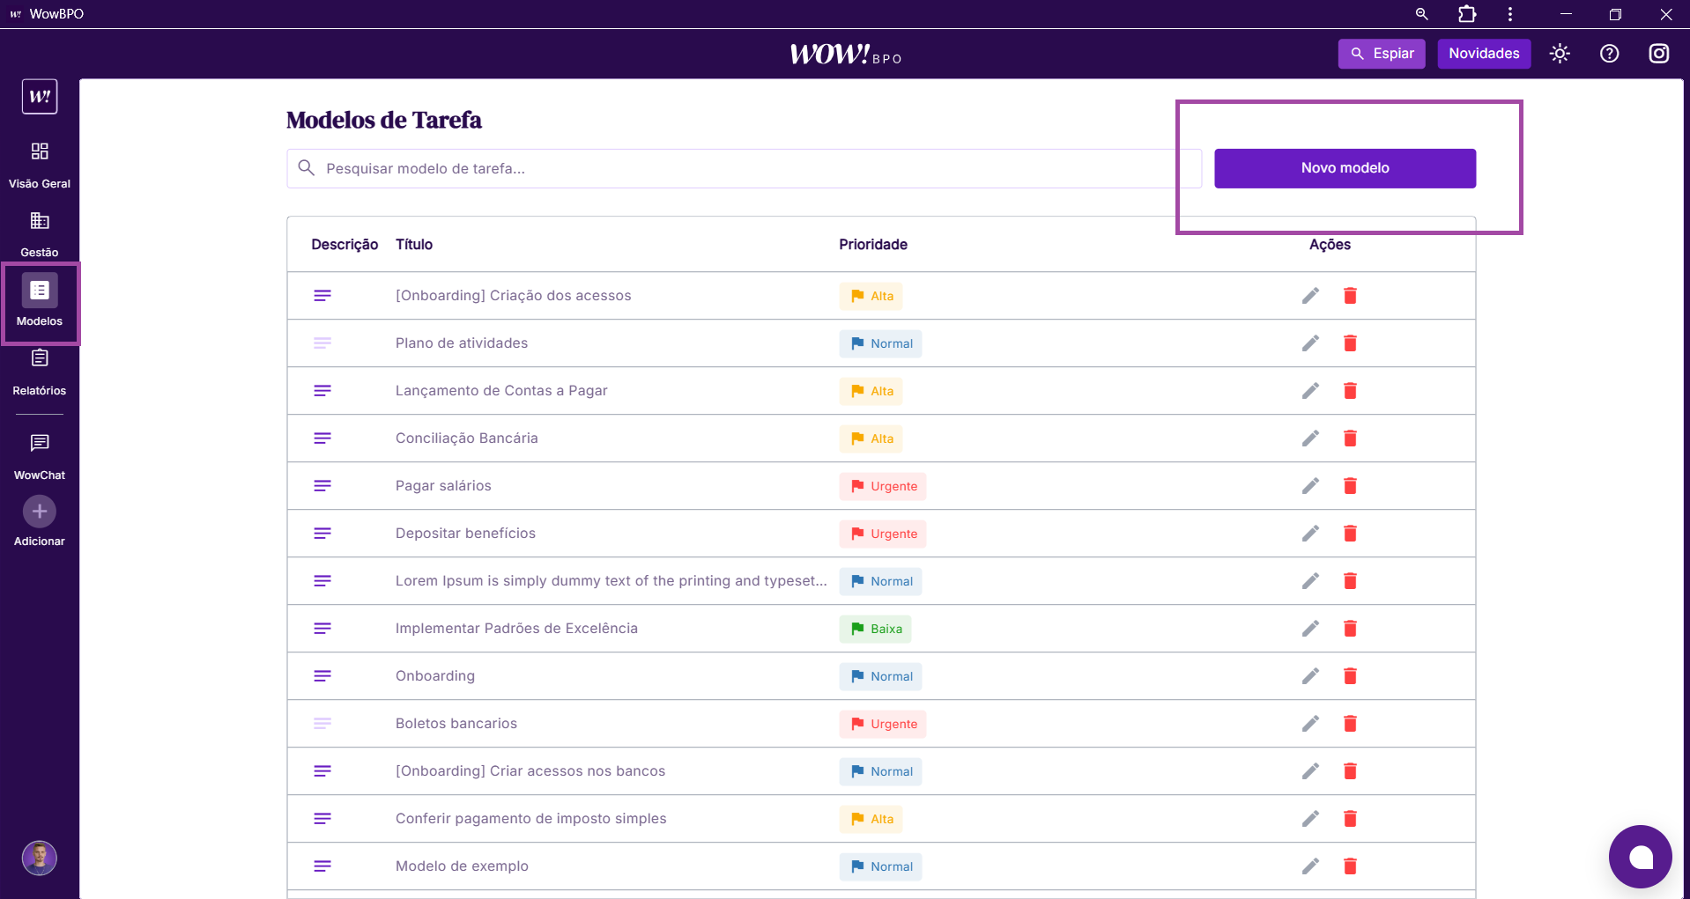Click the Adicionar plus icon
This screenshot has width=1690, height=899.
(40, 512)
